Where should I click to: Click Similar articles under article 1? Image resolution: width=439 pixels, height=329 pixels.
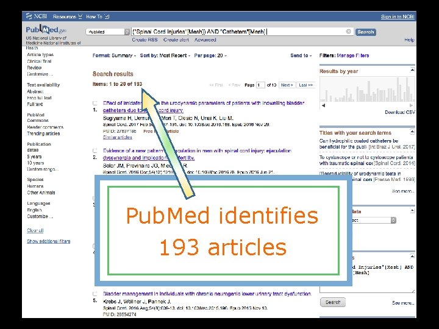point(117,137)
